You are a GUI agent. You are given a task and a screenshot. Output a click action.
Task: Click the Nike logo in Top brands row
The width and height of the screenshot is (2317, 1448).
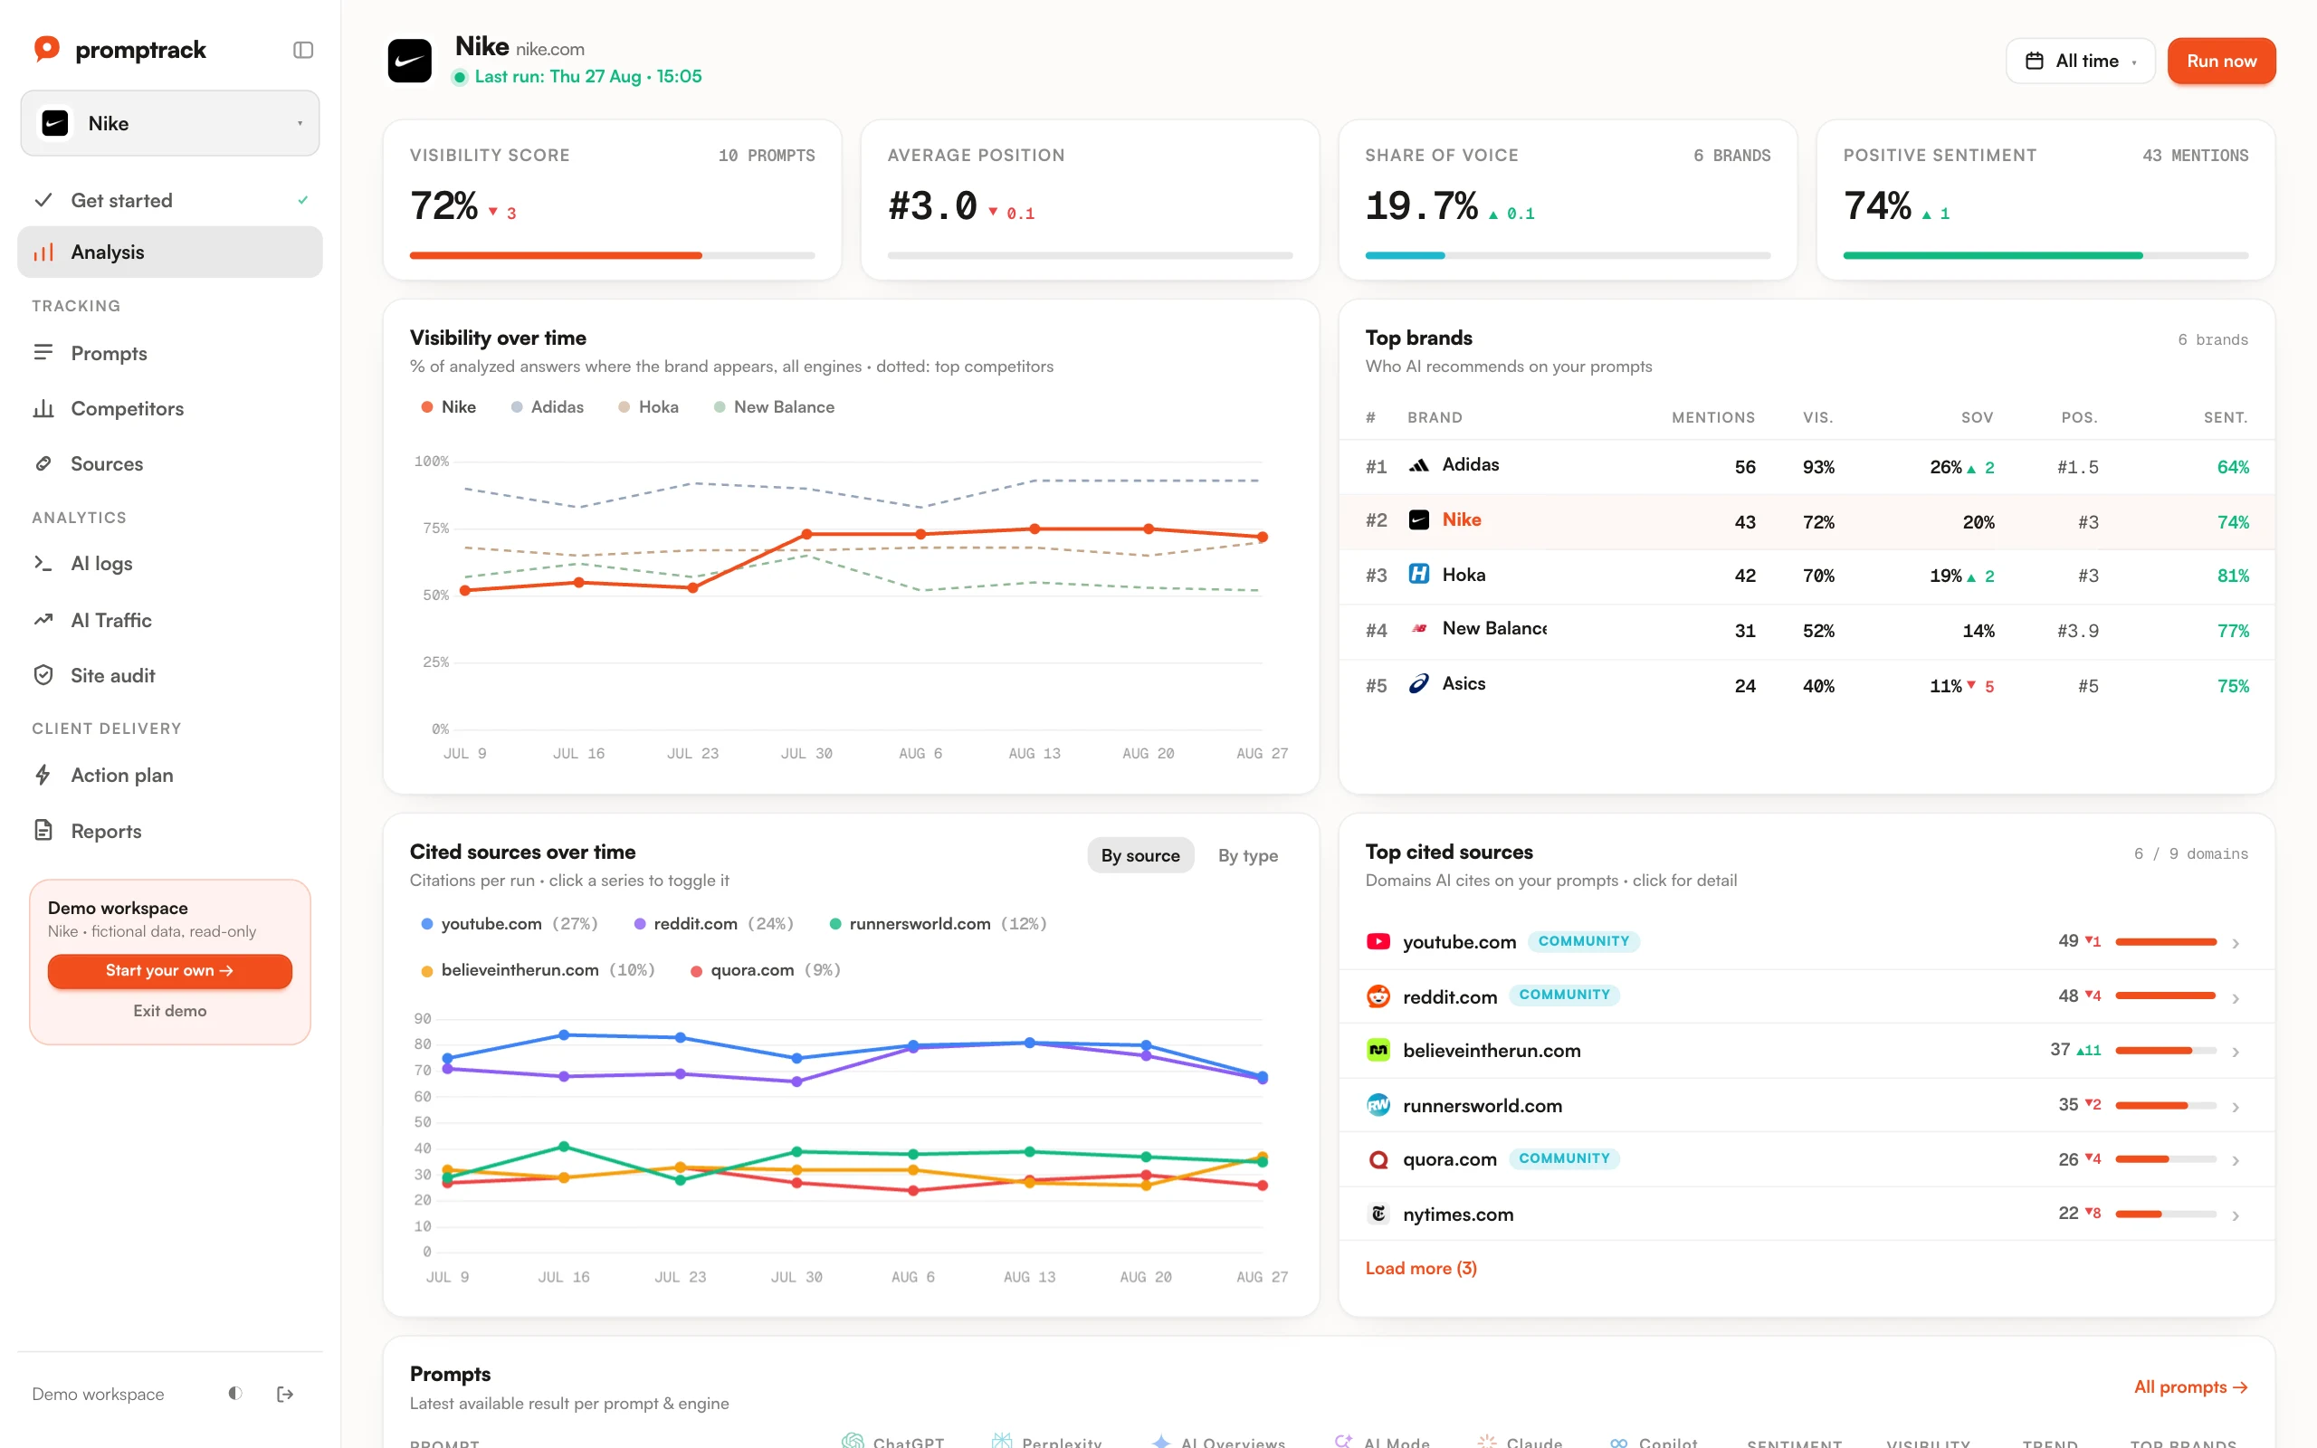coord(1419,520)
